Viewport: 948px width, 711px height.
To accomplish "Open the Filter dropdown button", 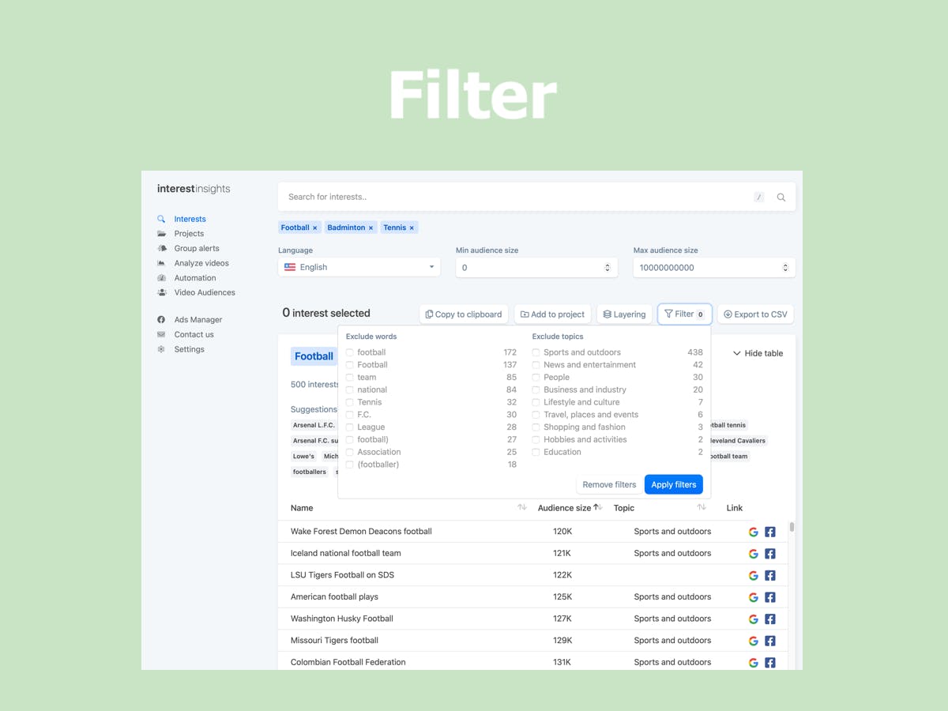I will pyautogui.click(x=684, y=314).
